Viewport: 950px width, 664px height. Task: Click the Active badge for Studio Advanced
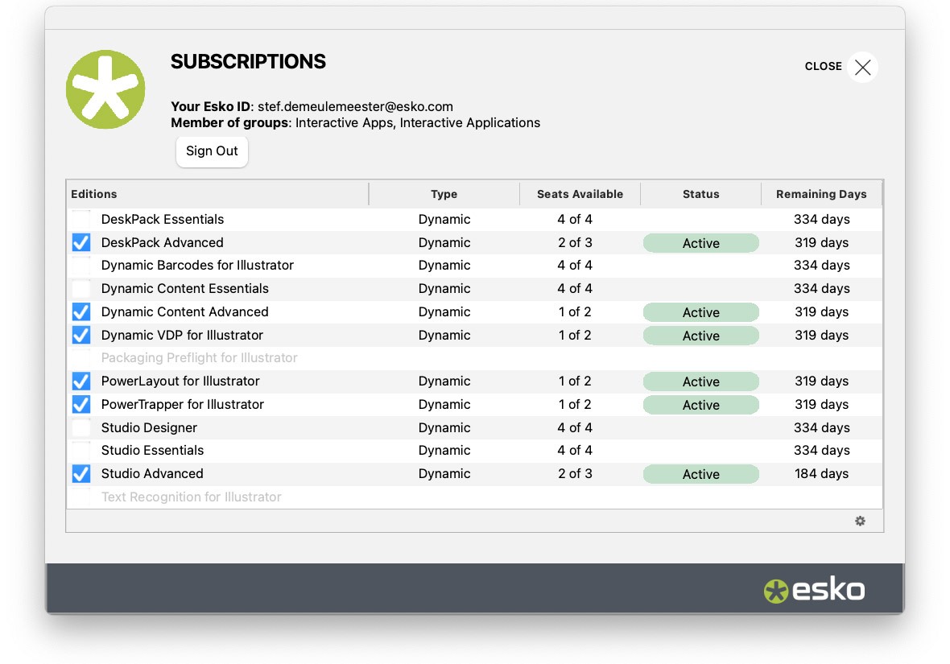[700, 474]
